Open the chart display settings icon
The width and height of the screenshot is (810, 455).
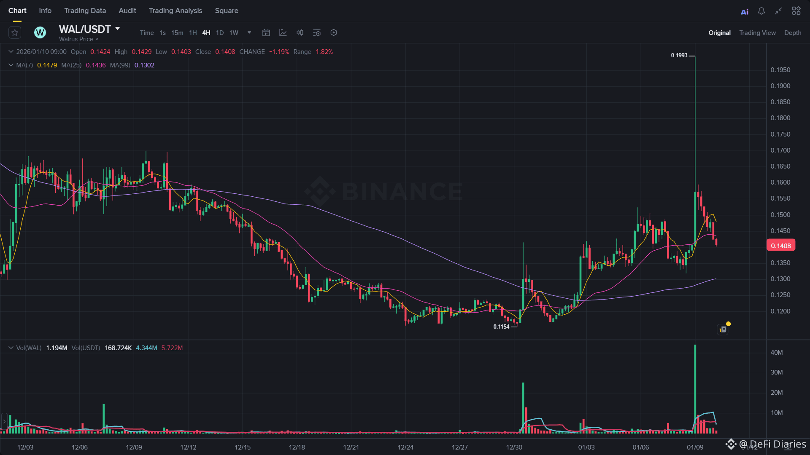click(x=317, y=32)
